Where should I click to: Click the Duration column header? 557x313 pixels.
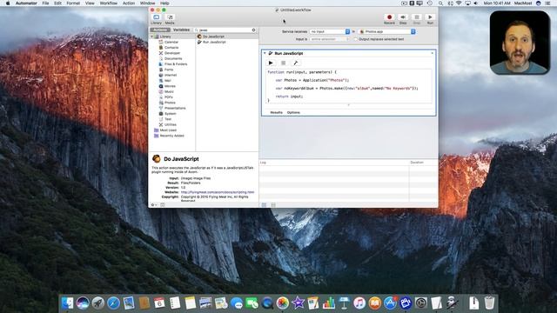click(424, 163)
